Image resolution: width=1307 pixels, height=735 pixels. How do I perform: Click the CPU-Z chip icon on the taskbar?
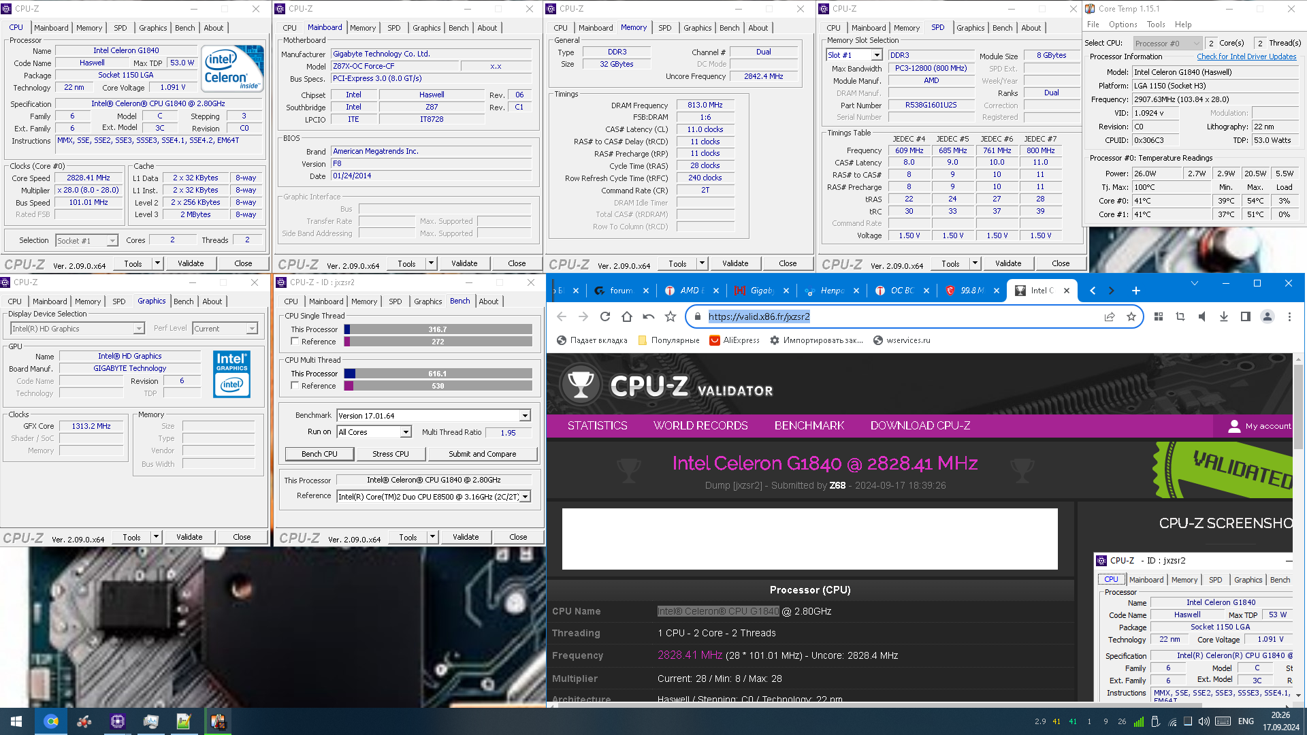pos(118,721)
